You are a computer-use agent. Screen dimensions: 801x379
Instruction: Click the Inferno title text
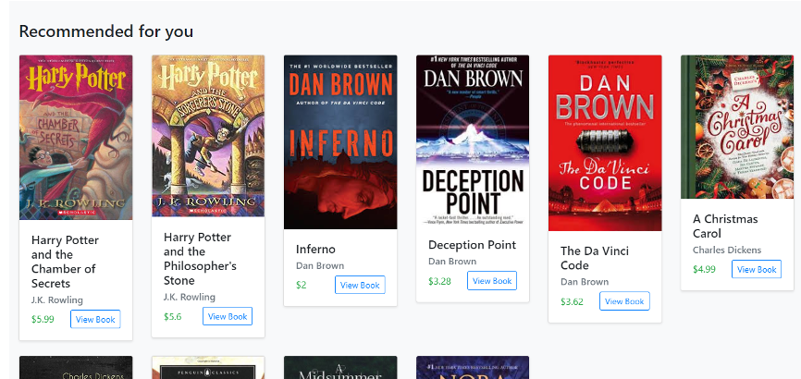315,250
